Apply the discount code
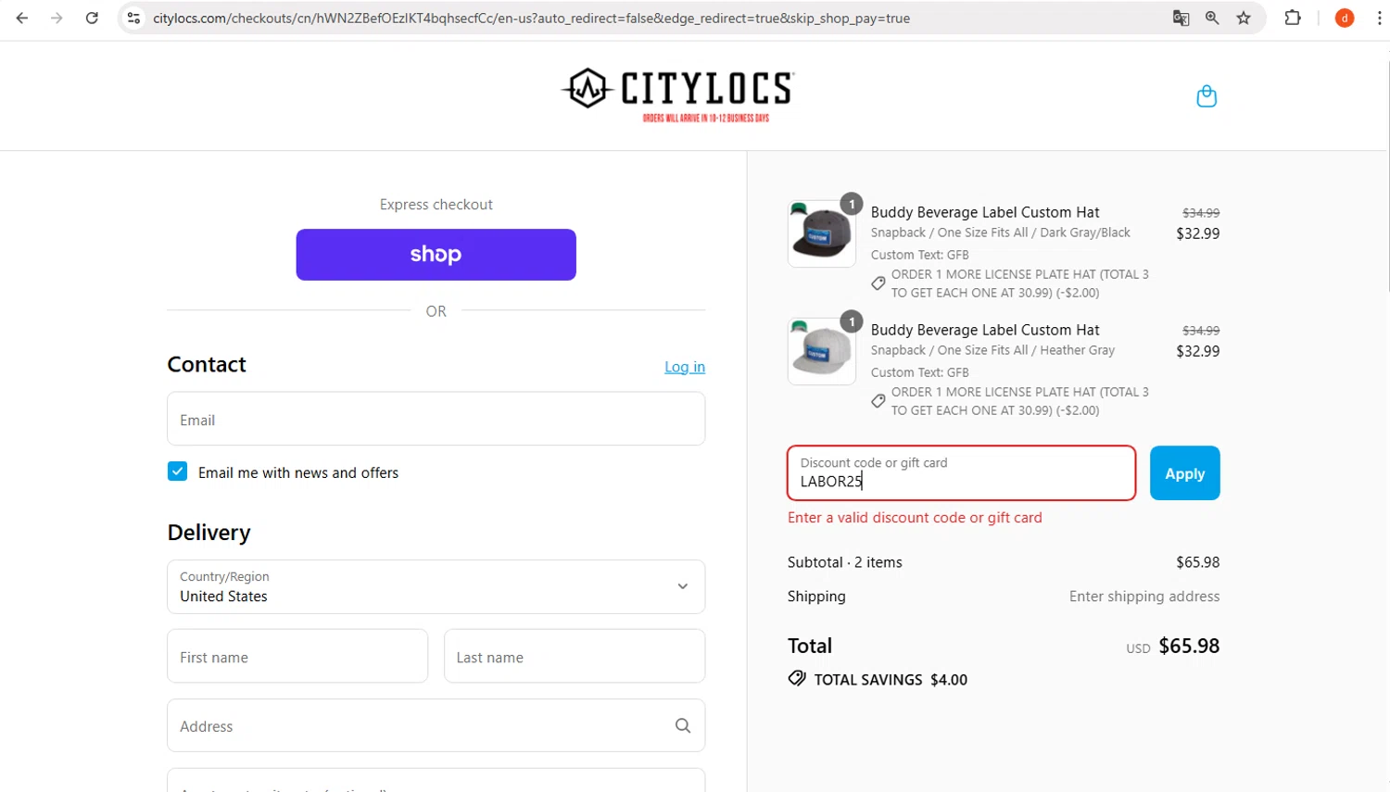The height and width of the screenshot is (792, 1390). 1184,473
